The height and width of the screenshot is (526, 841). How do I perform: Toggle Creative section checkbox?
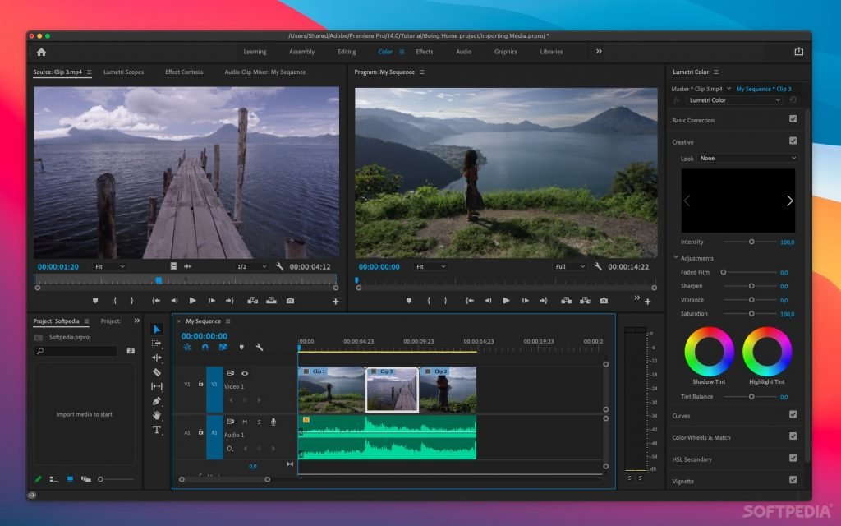tap(793, 141)
